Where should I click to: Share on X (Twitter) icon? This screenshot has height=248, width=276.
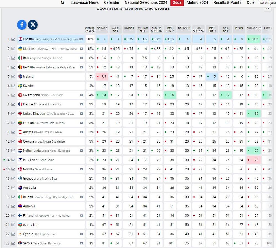pos(33,25)
